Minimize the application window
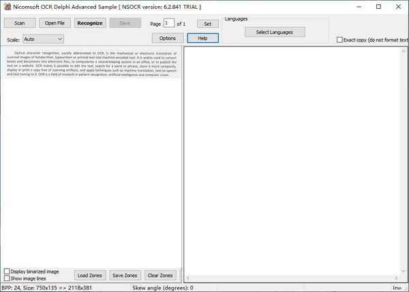 pos(359,7)
